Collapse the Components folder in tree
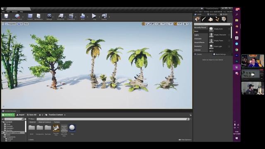 pyautogui.click(x=4, y=137)
